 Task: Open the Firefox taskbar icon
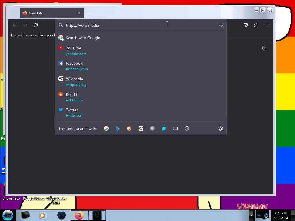(79, 215)
